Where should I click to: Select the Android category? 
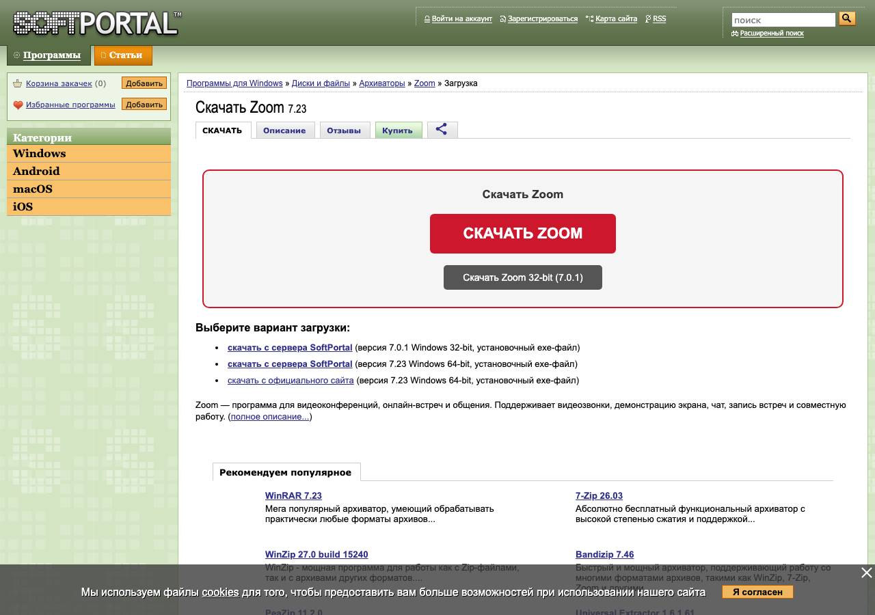pos(89,172)
